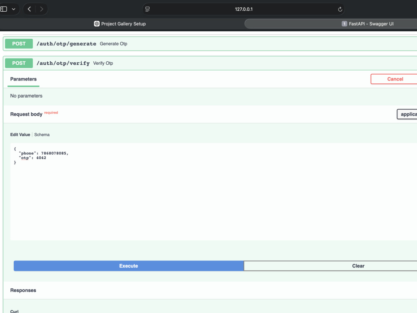Click the "Curl" label

pyautogui.click(x=14, y=311)
